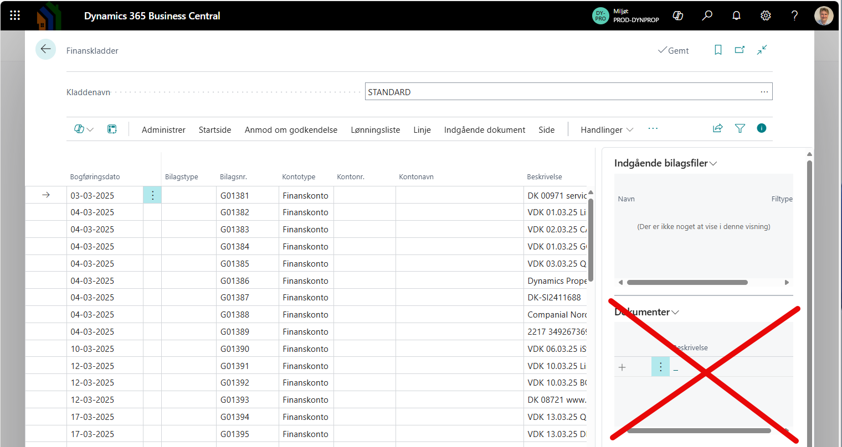Click the Bilagstype column header

tap(181, 177)
